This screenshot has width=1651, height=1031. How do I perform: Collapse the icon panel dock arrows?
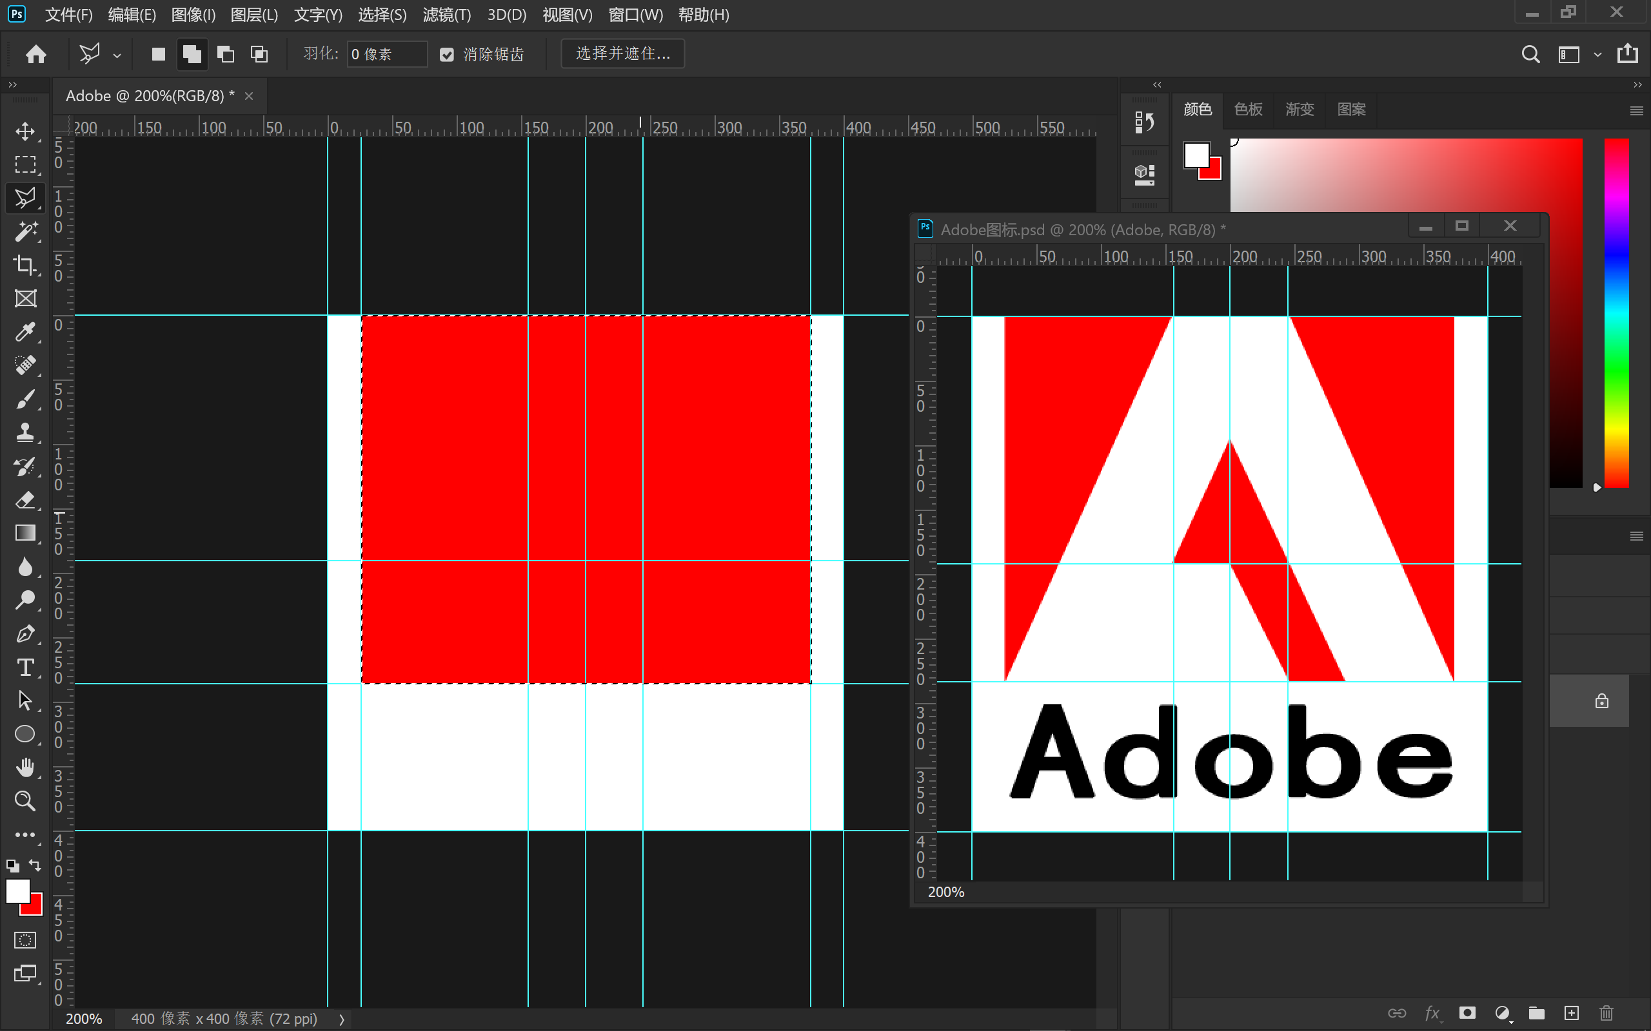(x=1157, y=84)
